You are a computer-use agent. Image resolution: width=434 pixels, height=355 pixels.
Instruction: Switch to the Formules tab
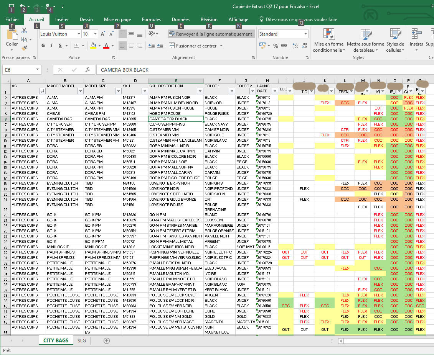pyautogui.click(x=151, y=19)
